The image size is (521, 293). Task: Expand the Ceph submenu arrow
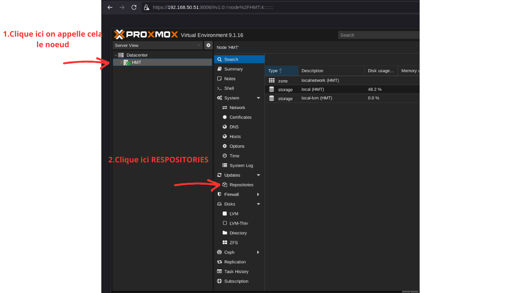pyautogui.click(x=258, y=252)
